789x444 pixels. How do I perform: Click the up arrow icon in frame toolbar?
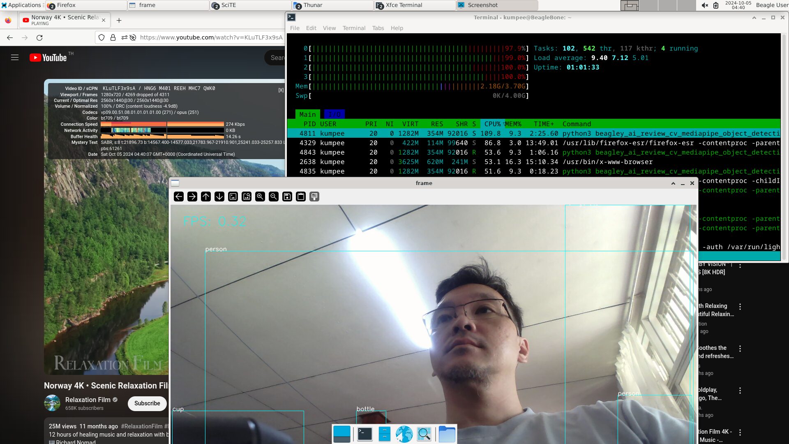click(x=206, y=197)
